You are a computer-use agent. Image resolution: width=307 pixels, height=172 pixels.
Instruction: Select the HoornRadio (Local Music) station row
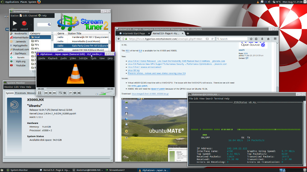coord(81,41)
